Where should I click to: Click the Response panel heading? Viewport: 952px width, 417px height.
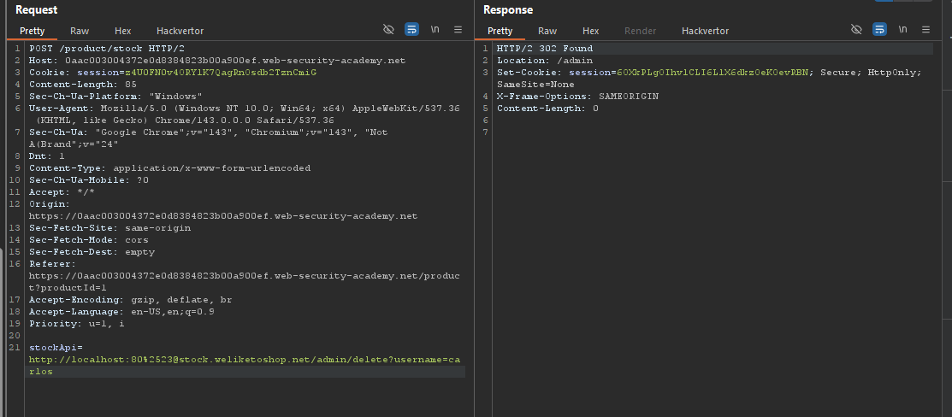click(507, 9)
